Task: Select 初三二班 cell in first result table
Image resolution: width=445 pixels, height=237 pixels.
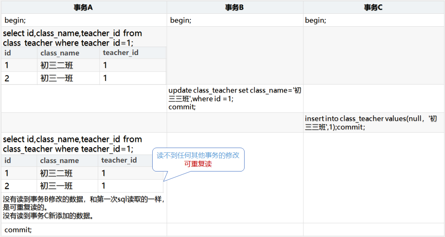Action: coord(57,66)
